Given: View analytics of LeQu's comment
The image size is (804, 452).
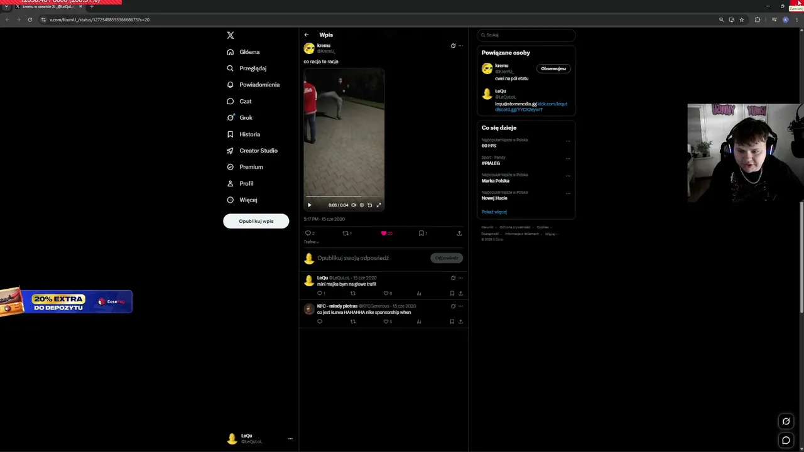Looking at the screenshot, I should tap(419, 293).
